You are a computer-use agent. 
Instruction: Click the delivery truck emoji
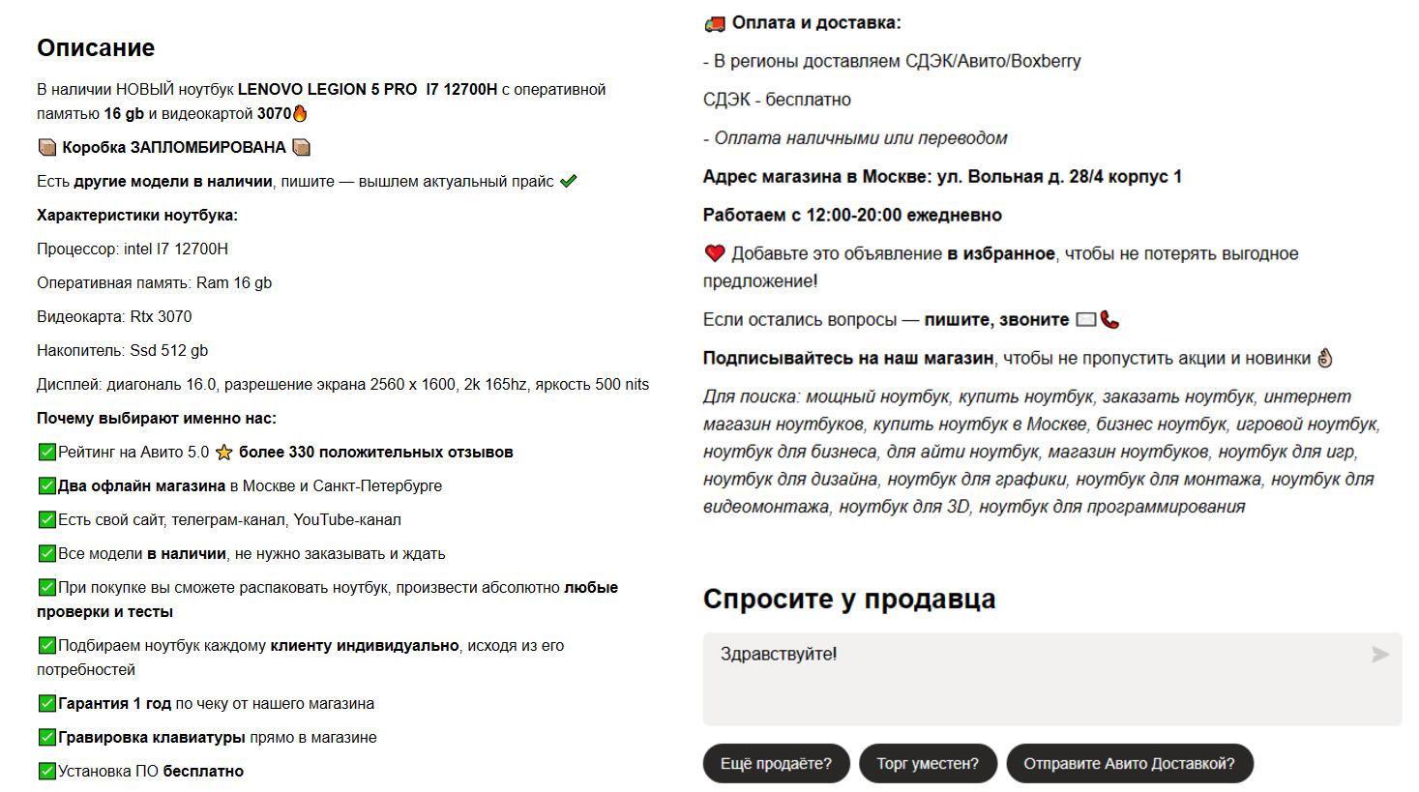(715, 23)
